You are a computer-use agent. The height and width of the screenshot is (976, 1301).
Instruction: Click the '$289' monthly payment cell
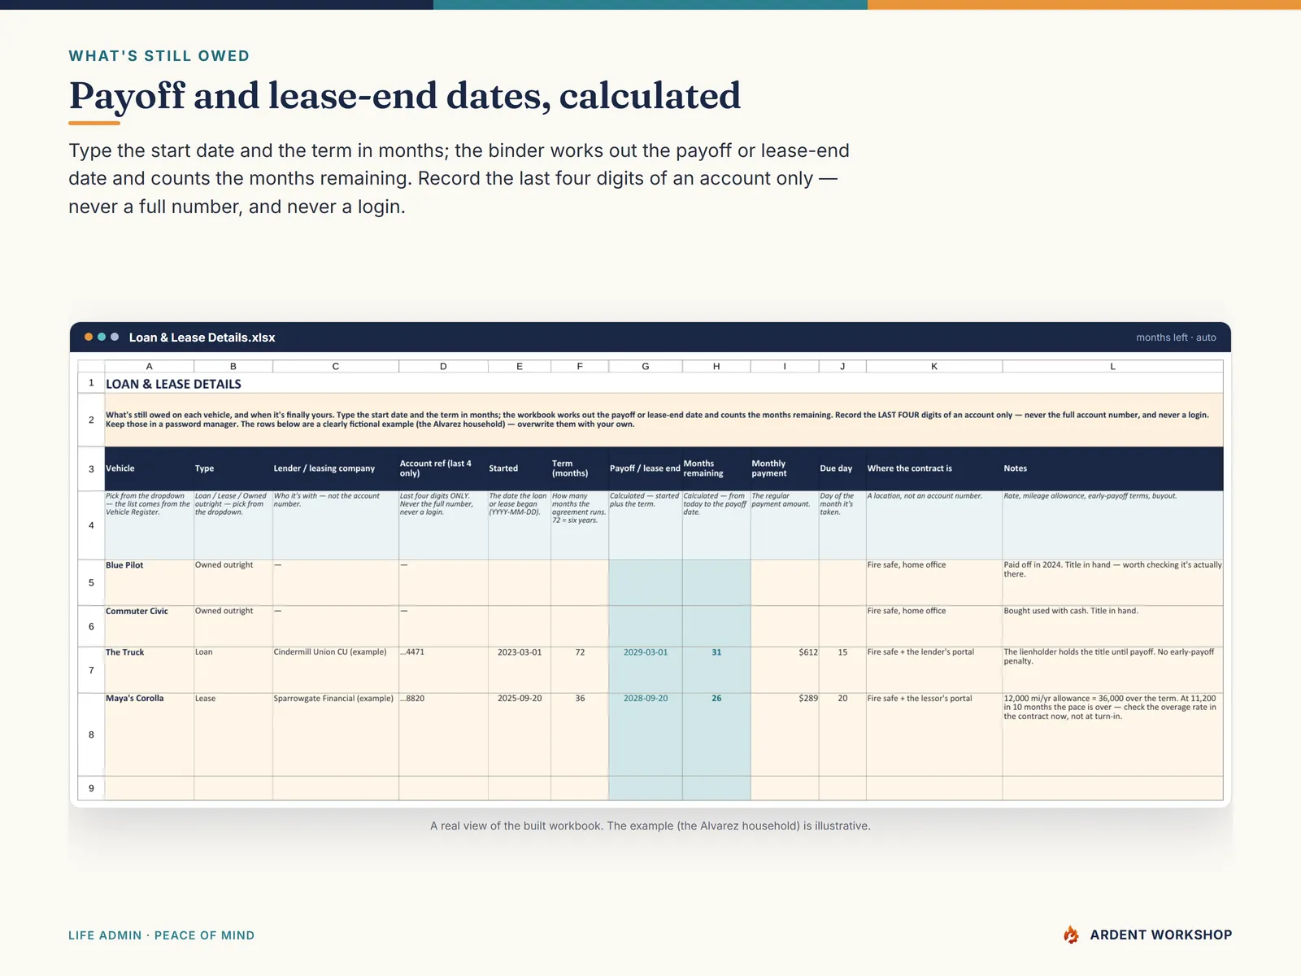(785, 734)
